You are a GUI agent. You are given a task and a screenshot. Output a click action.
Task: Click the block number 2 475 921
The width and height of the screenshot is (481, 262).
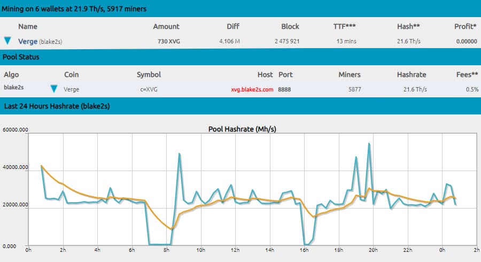click(x=289, y=41)
